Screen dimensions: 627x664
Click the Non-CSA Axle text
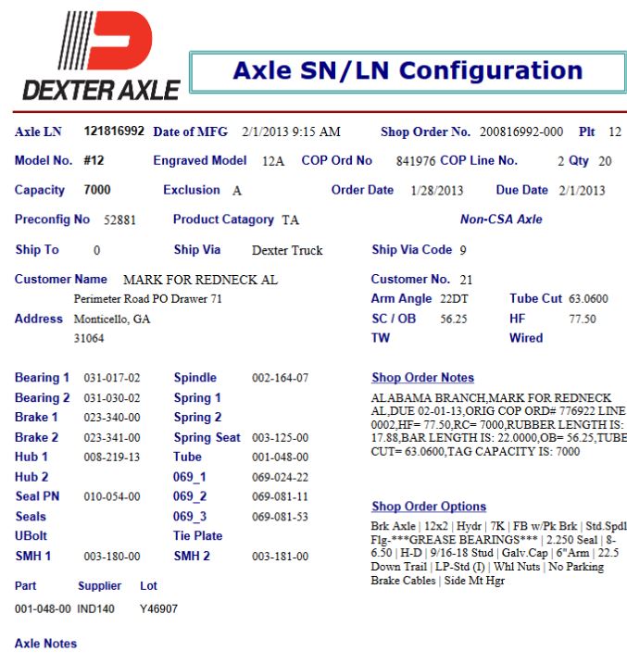(x=501, y=219)
